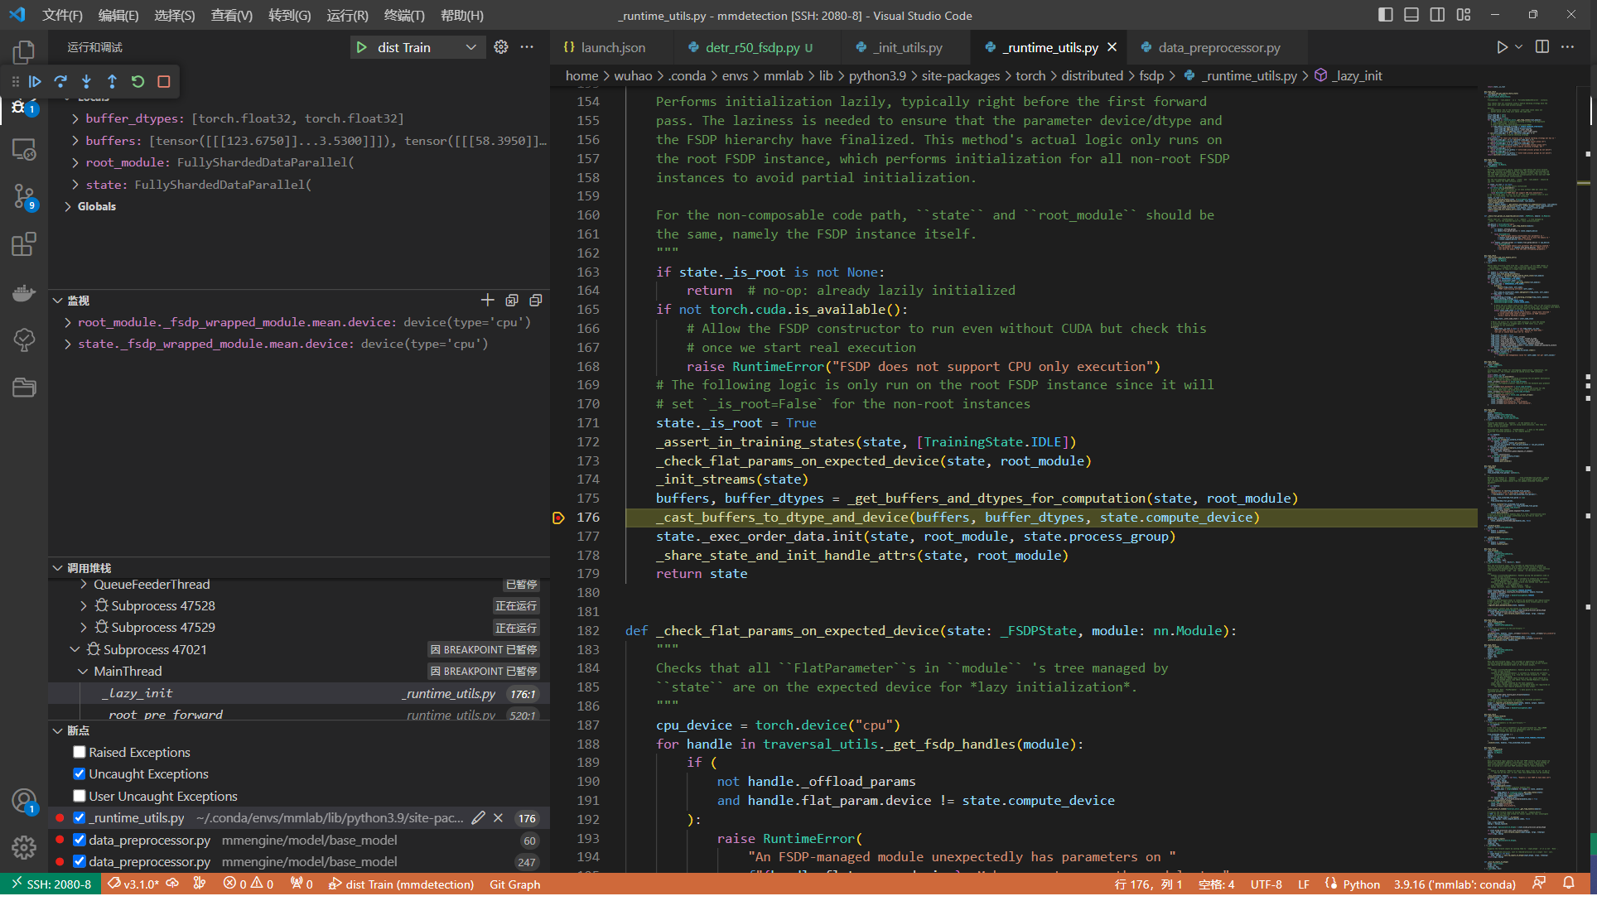The width and height of the screenshot is (1597, 901).
Task: Switch to the launch.json tab
Action: click(611, 47)
